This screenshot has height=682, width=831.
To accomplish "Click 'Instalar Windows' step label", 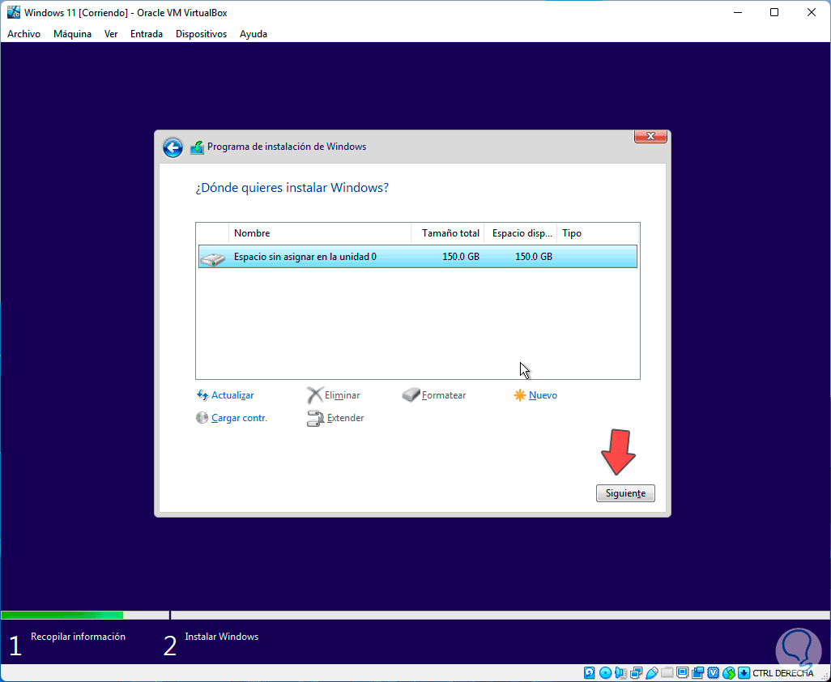I will tap(222, 637).
